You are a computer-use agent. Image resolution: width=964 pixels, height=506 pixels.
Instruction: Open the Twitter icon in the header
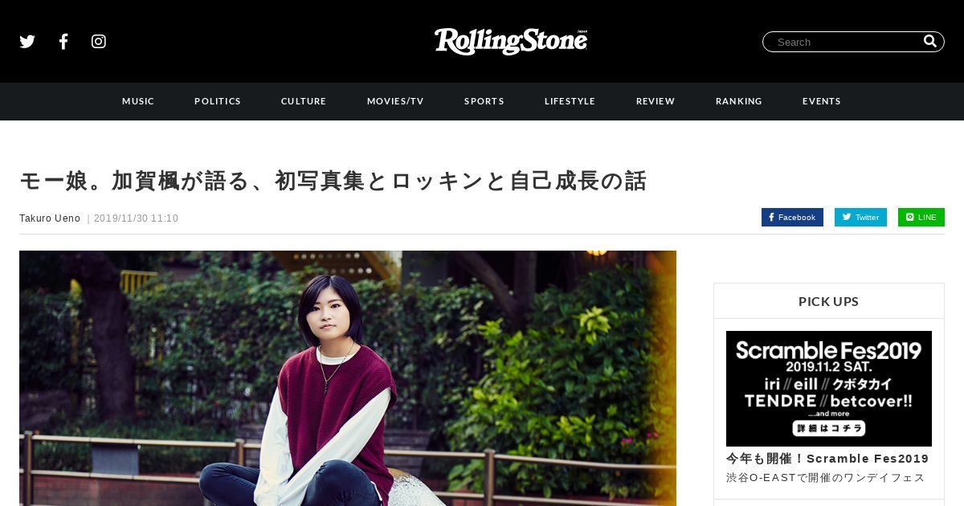tap(27, 42)
